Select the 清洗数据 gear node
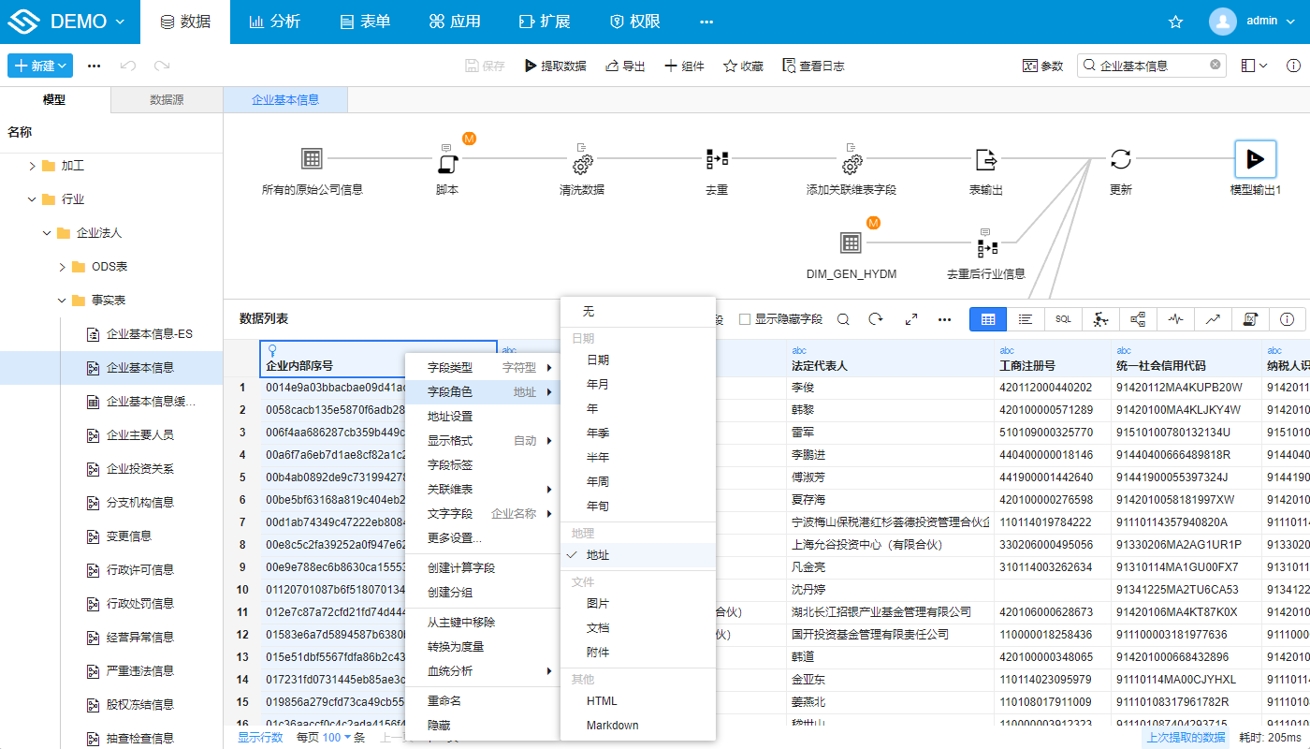The image size is (1310, 749). click(582, 161)
